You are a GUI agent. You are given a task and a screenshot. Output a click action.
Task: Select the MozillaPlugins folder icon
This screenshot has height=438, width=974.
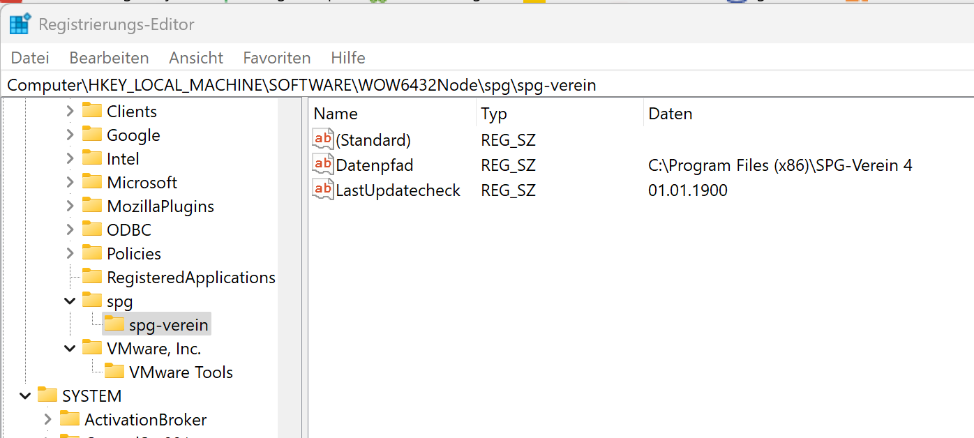click(92, 206)
